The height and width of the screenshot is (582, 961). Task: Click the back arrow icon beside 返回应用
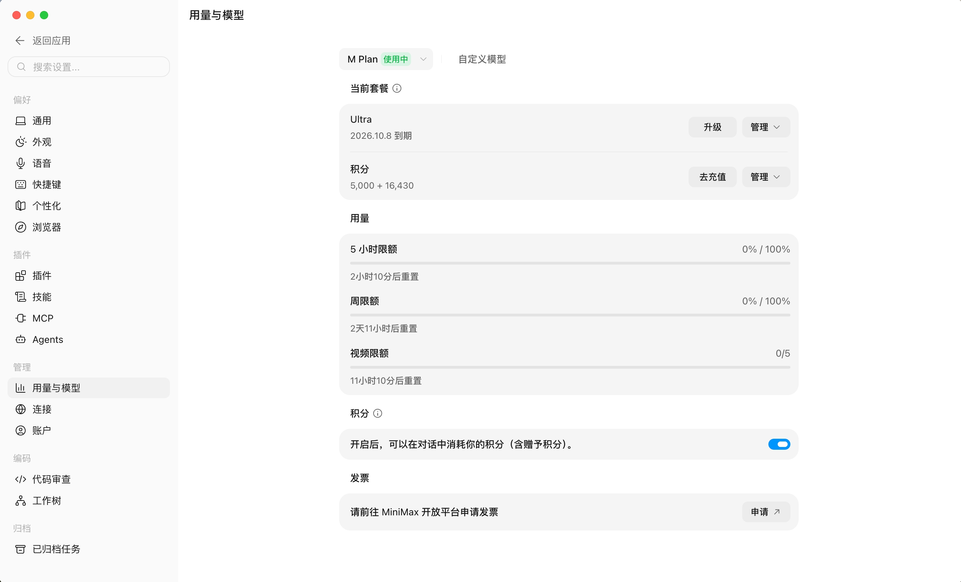20,41
